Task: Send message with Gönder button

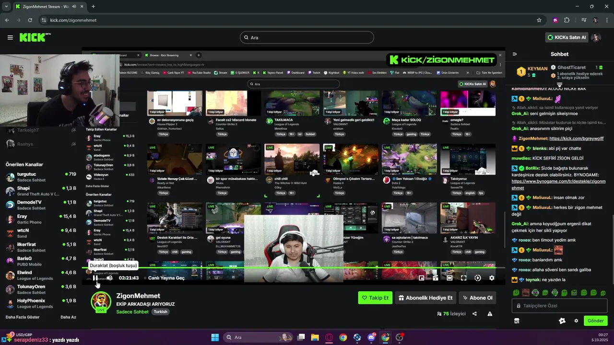Action: coord(596,321)
